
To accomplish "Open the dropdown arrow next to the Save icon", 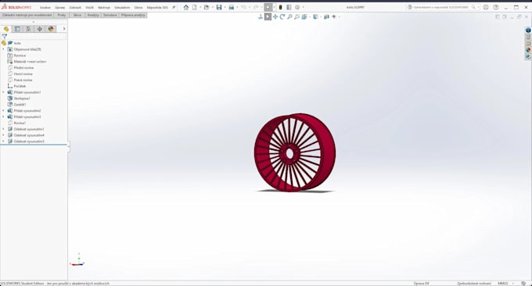I will point(225,7).
